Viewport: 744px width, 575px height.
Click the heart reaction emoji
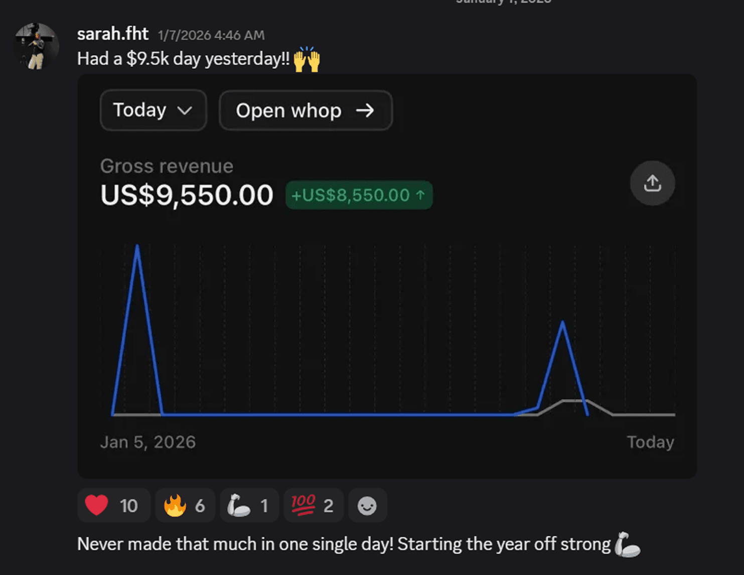(97, 505)
